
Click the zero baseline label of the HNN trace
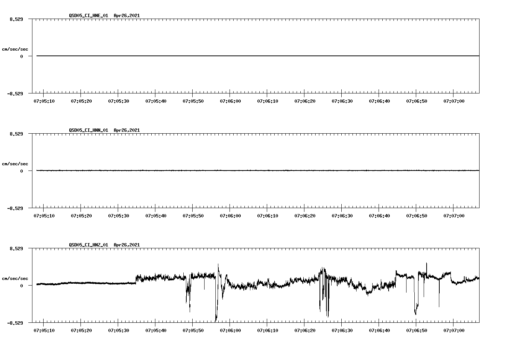(21, 171)
